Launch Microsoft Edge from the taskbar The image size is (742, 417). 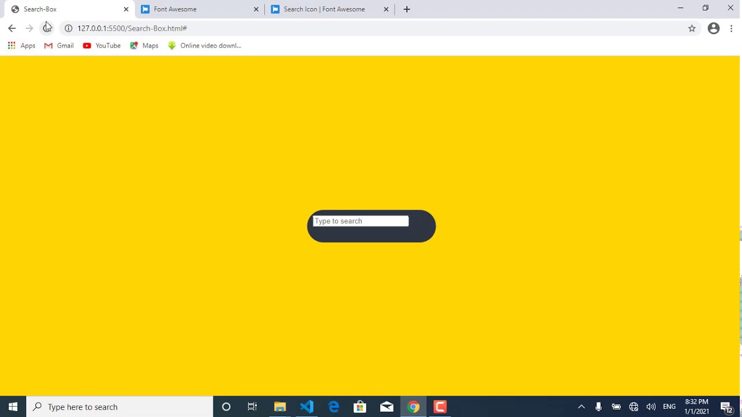click(333, 407)
